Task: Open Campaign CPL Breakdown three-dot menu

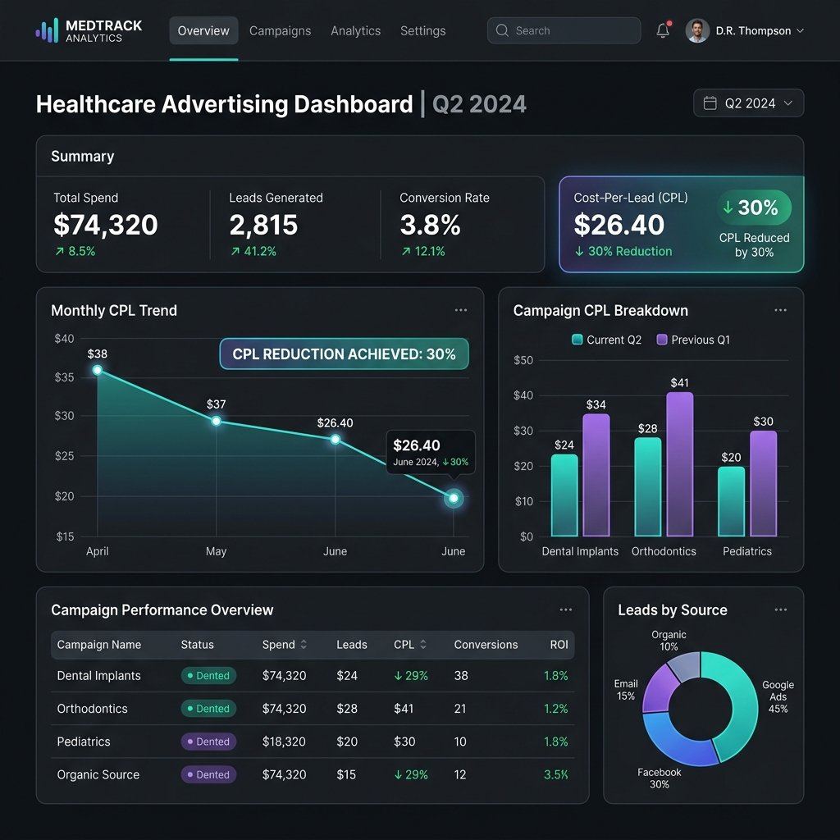Action: [x=780, y=310]
